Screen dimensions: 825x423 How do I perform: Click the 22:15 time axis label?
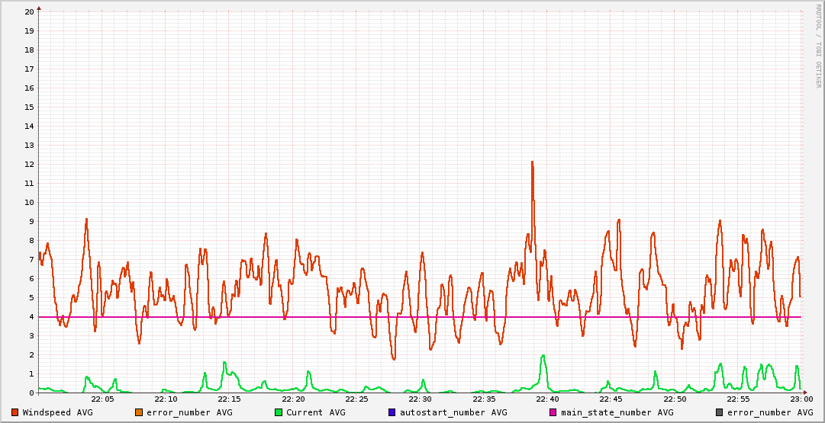pyautogui.click(x=230, y=399)
